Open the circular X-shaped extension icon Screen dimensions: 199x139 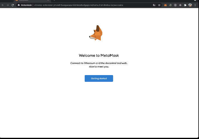pos(175,5)
